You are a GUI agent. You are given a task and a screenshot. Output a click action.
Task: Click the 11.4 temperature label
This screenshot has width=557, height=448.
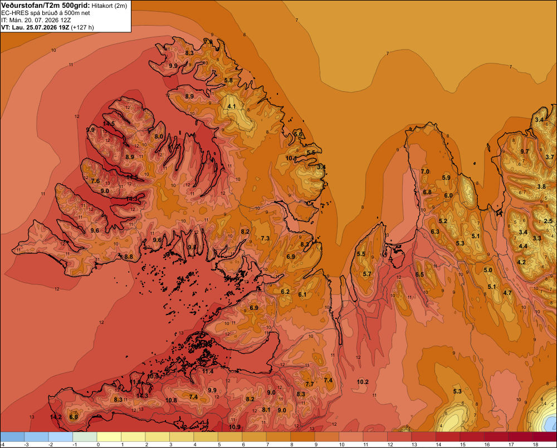click(x=208, y=371)
